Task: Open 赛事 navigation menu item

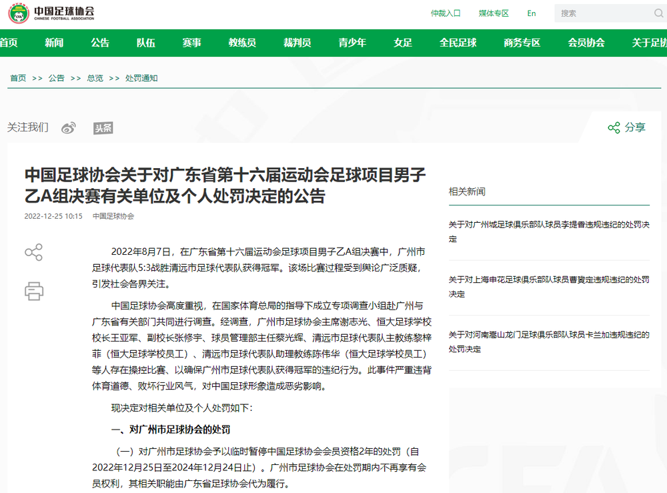Action: click(x=192, y=43)
